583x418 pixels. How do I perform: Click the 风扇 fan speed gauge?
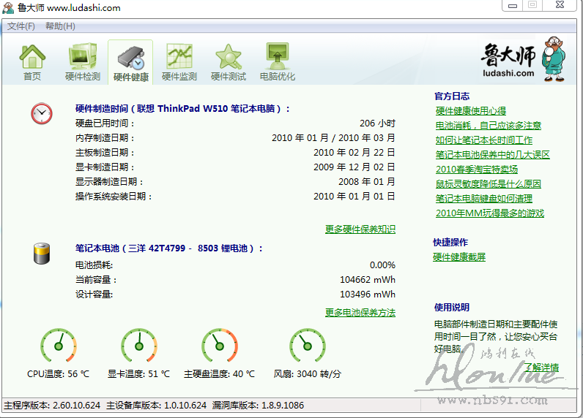pos(307,345)
